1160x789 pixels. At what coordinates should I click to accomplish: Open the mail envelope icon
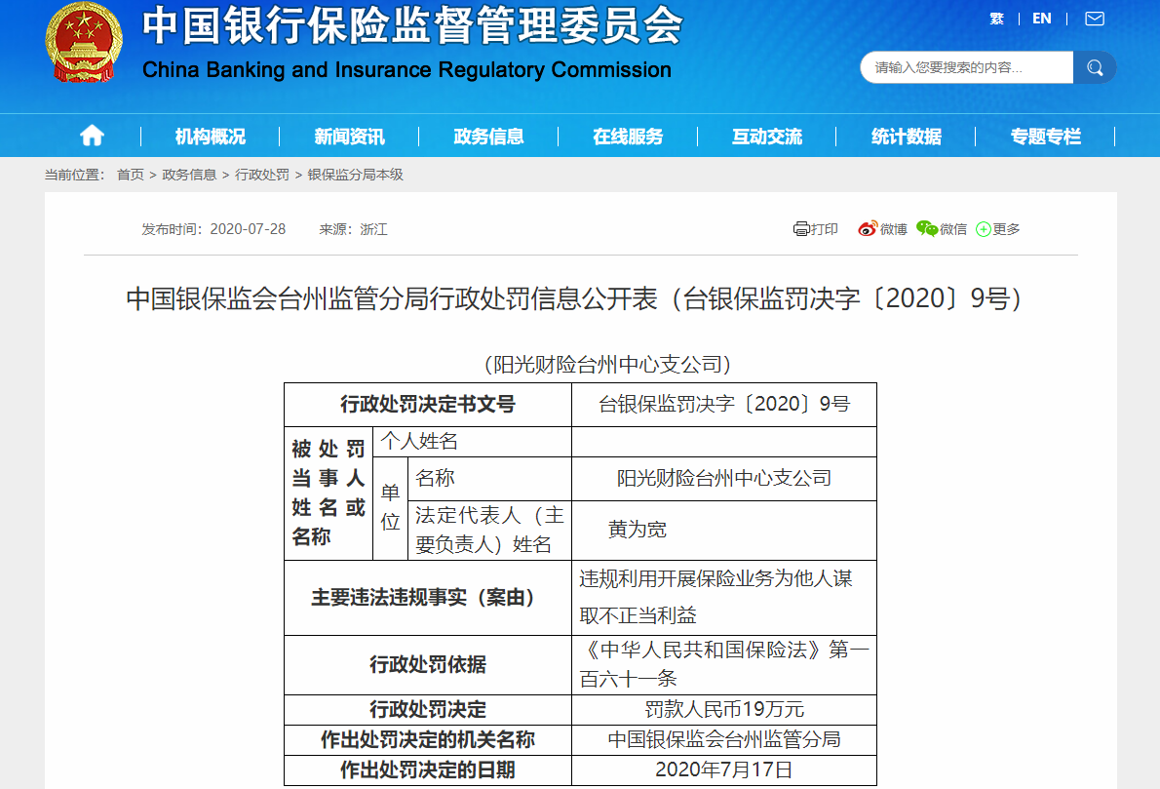[1095, 19]
